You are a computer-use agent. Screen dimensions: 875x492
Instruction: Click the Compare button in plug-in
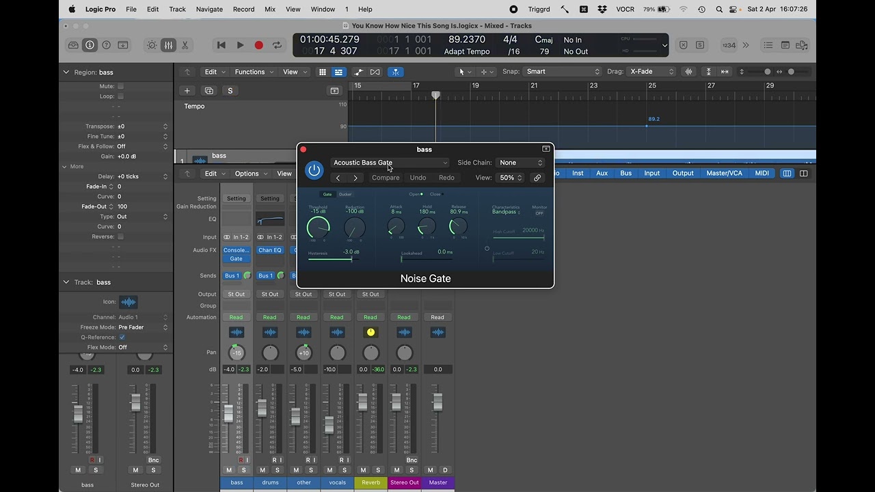pos(386,178)
